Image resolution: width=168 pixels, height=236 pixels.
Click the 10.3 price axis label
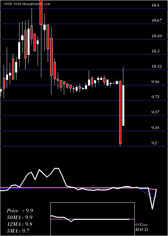(x=155, y=51)
